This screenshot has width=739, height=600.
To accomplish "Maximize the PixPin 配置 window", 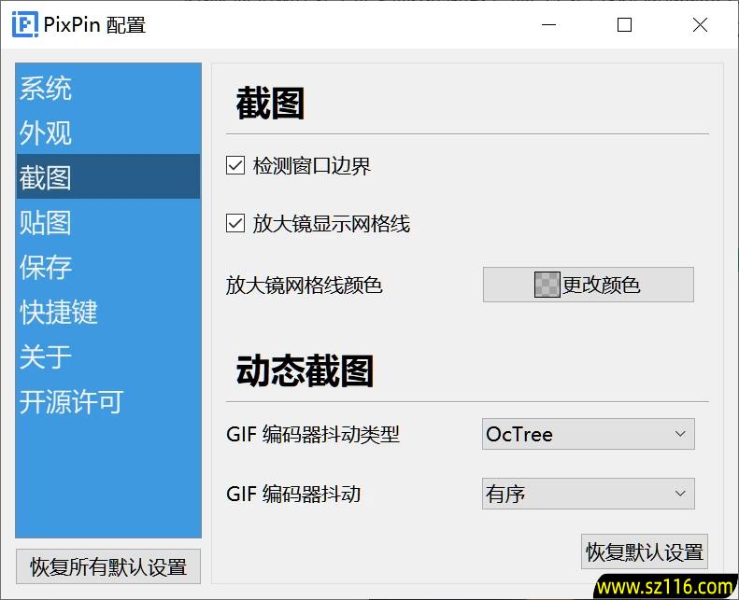I will 625,25.
